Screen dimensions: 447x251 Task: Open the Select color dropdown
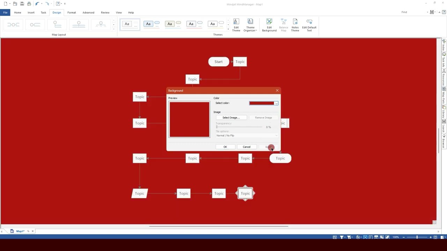point(276,103)
